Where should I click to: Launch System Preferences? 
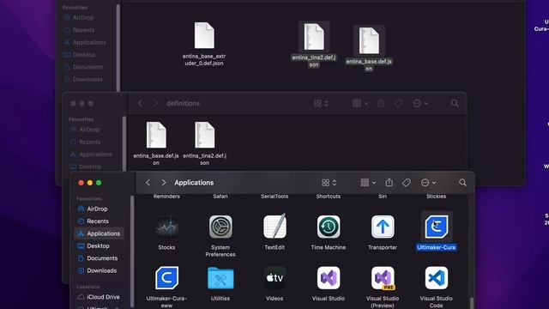coord(220,227)
